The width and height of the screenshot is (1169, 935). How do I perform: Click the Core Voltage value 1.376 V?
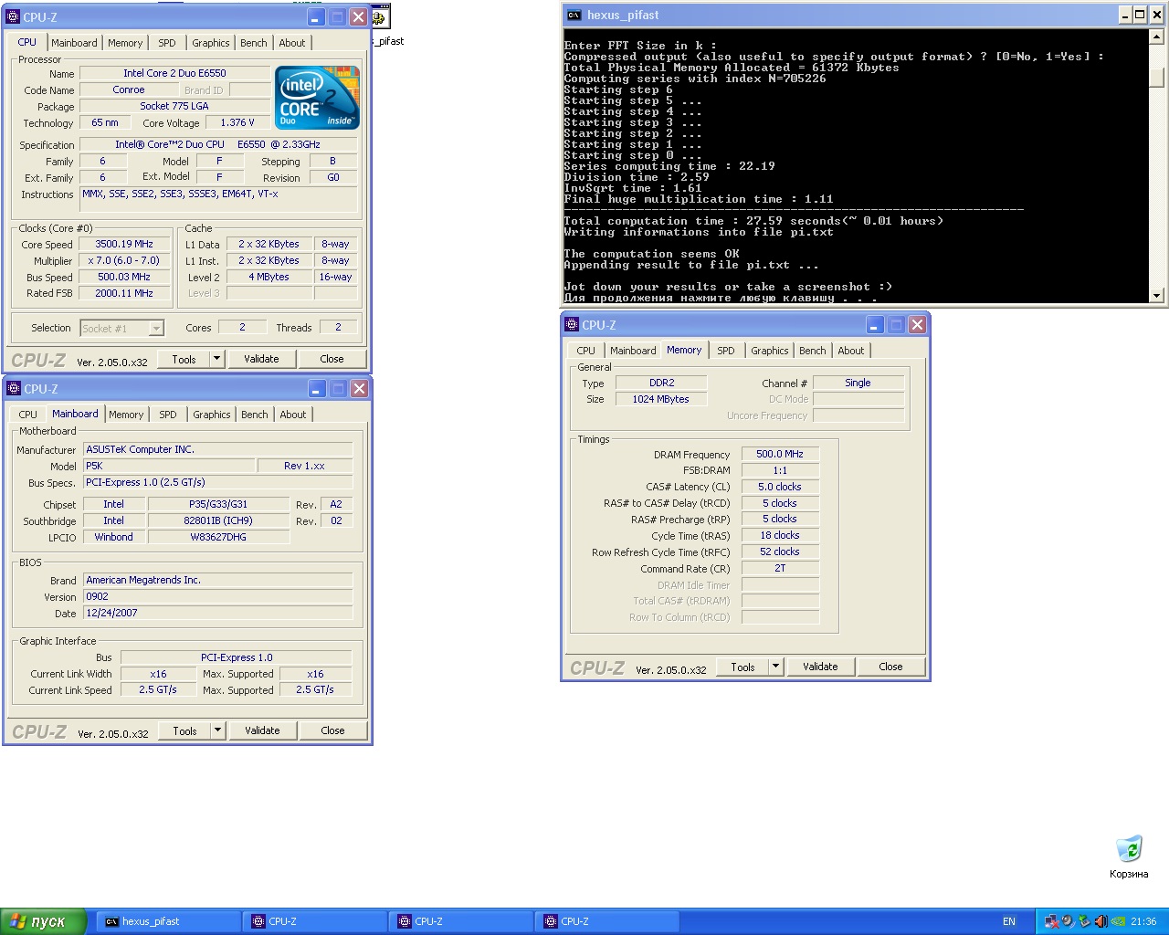(x=237, y=122)
